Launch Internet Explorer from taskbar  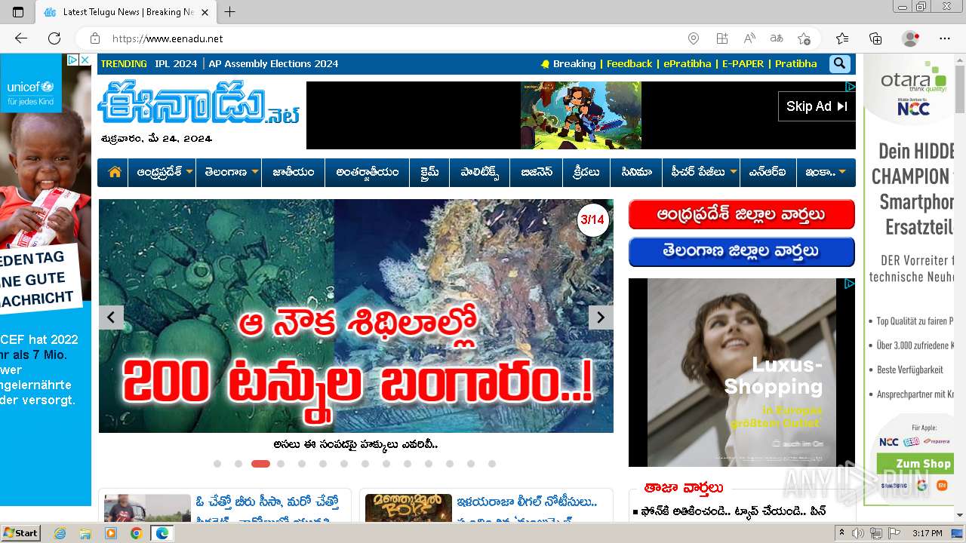point(60,533)
